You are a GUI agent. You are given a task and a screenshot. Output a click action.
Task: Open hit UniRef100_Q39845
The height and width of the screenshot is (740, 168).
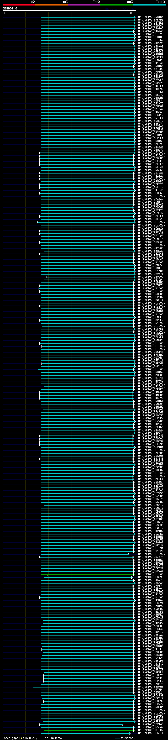(x=151, y=26)
